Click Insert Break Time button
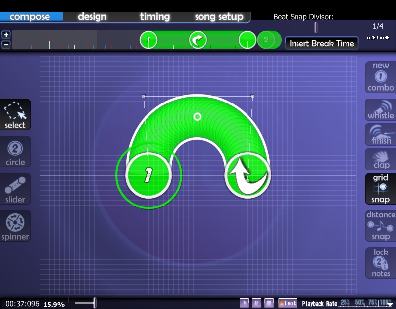396x309 pixels. tap(322, 43)
